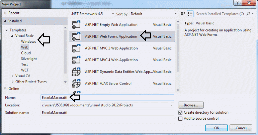This screenshot has height=135, width=258.
Task: Enable Add to source control
Action: [x=181, y=119]
